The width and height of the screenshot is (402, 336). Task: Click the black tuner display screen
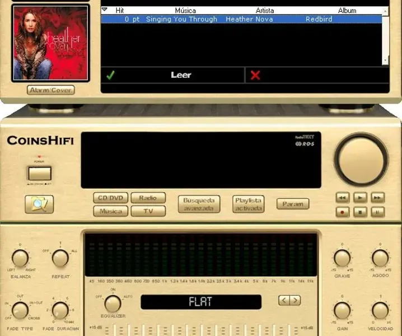click(x=201, y=160)
